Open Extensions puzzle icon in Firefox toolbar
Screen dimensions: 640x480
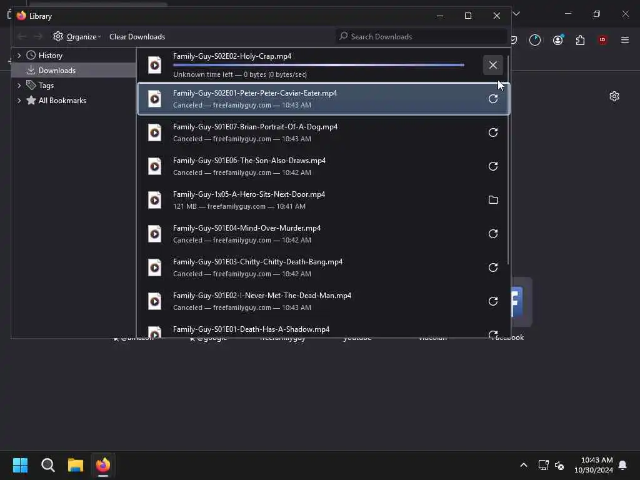pos(580,40)
